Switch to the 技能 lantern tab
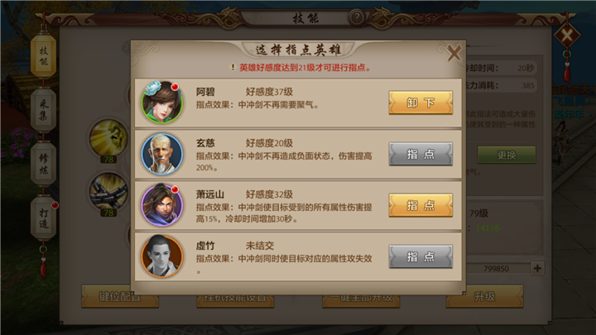596x335 pixels. tap(43, 55)
